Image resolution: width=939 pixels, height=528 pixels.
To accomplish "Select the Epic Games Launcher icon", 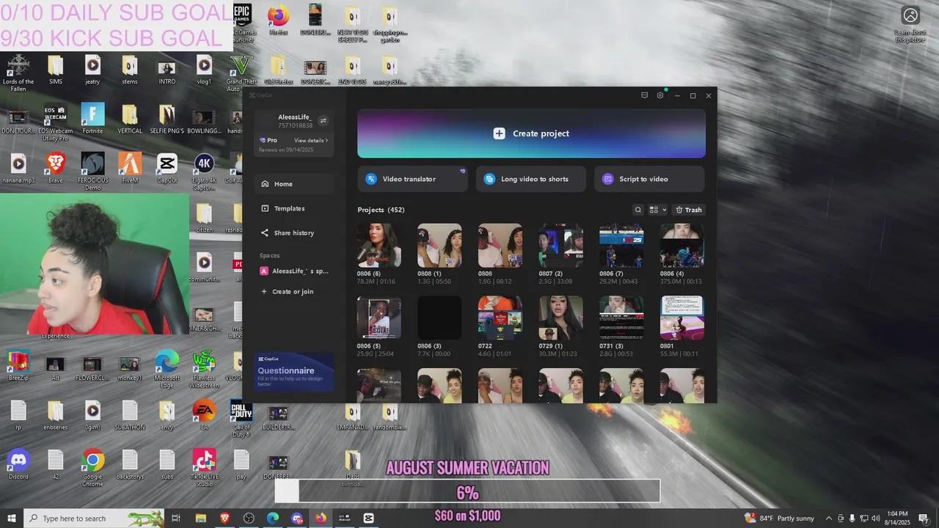I will click(x=242, y=23).
